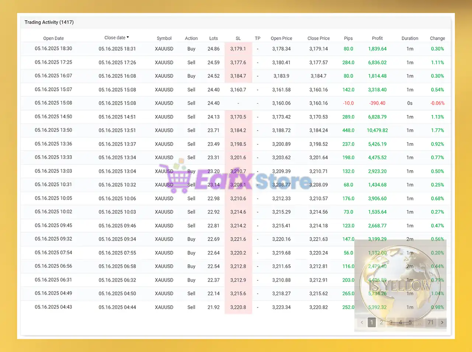
Task: Click close date 05.16.2025 18:31
Action: (x=117, y=49)
